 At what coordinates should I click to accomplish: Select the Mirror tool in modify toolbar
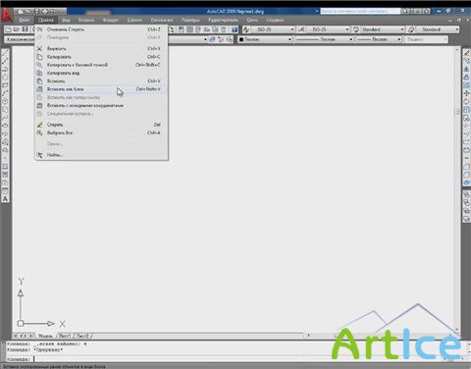click(467, 69)
